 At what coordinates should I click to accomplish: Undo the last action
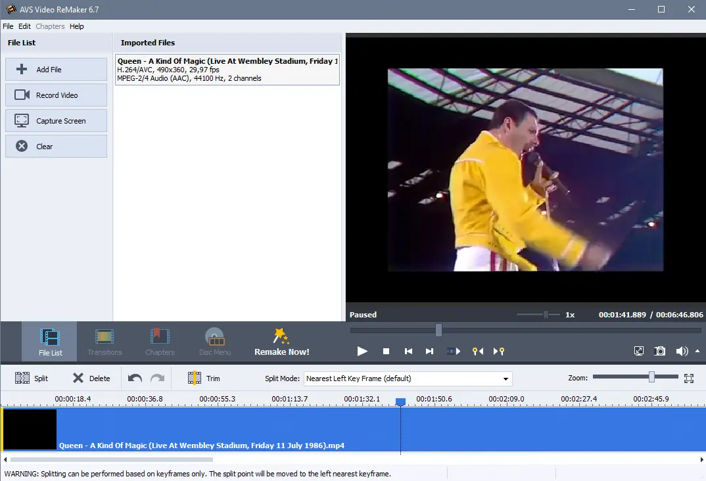135,378
